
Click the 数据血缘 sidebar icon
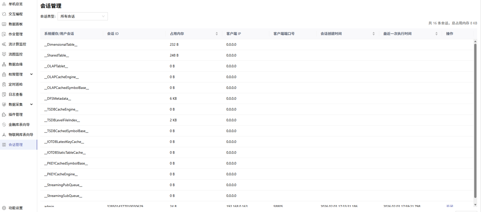click(4, 65)
